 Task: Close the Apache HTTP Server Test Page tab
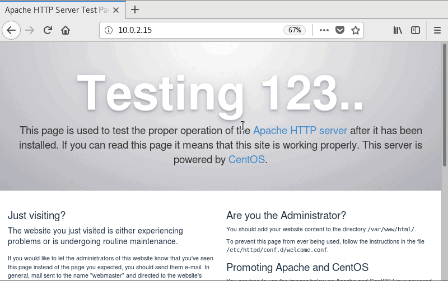pos(116,10)
